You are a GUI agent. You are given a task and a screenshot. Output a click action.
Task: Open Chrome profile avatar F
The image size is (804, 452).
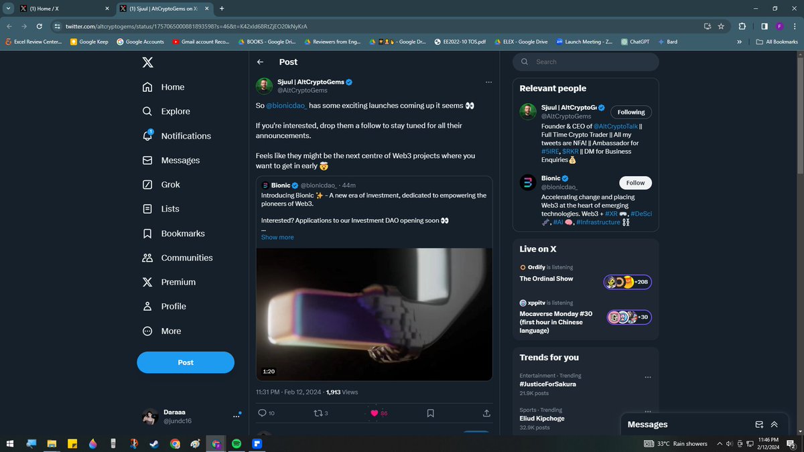tap(780, 26)
